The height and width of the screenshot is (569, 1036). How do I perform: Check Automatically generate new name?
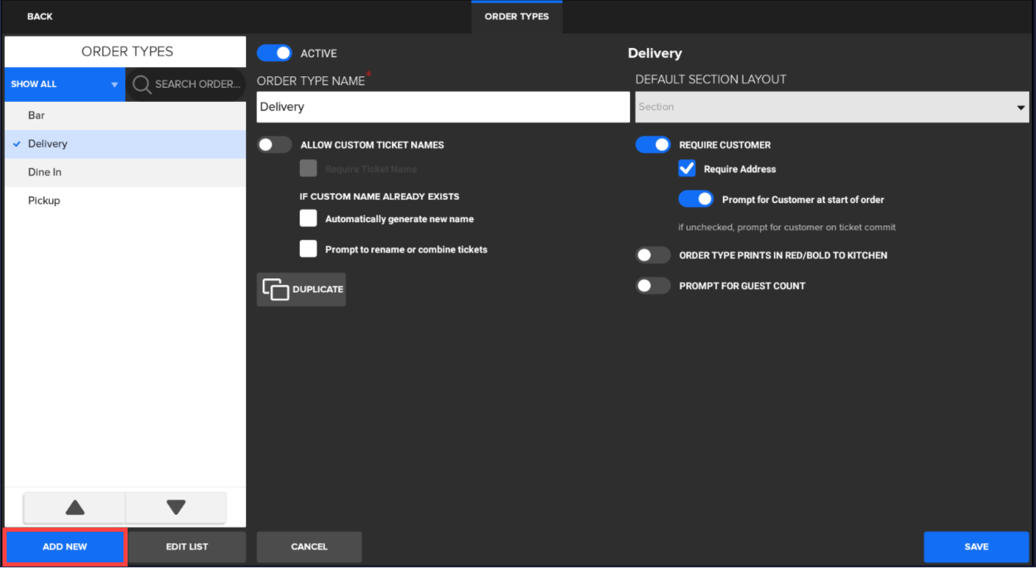click(308, 219)
